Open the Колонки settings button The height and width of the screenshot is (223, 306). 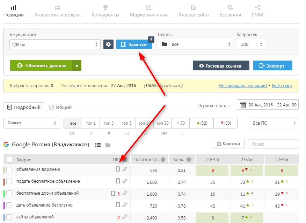[228, 144]
